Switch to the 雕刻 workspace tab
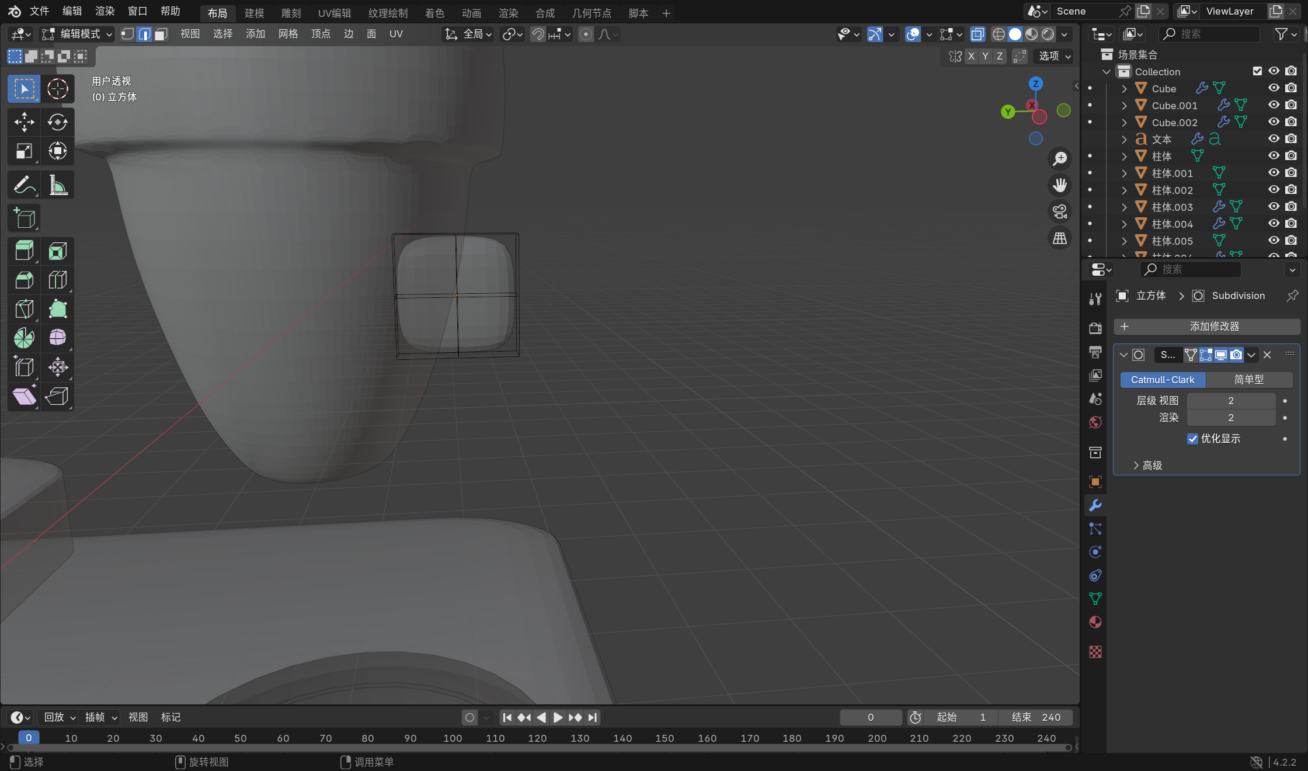 291,13
